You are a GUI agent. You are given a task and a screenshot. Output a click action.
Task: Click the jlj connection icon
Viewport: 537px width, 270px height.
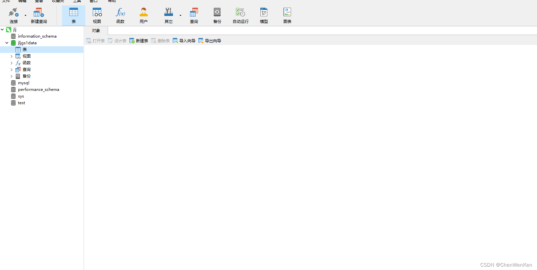point(9,30)
